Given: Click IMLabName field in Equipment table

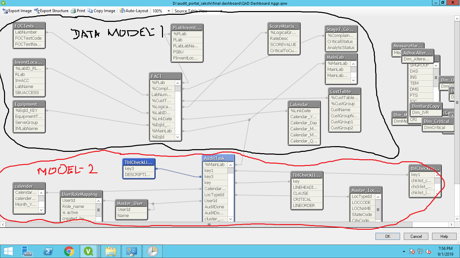Looking at the screenshot, I should [x=29, y=129].
